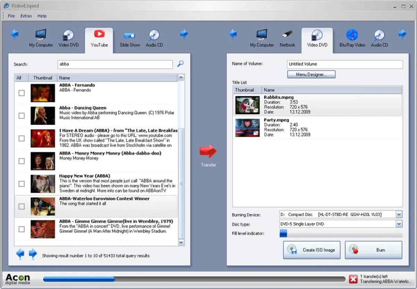Choose Slide Show source icon
The width and height of the screenshot is (417, 289).
point(130,38)
